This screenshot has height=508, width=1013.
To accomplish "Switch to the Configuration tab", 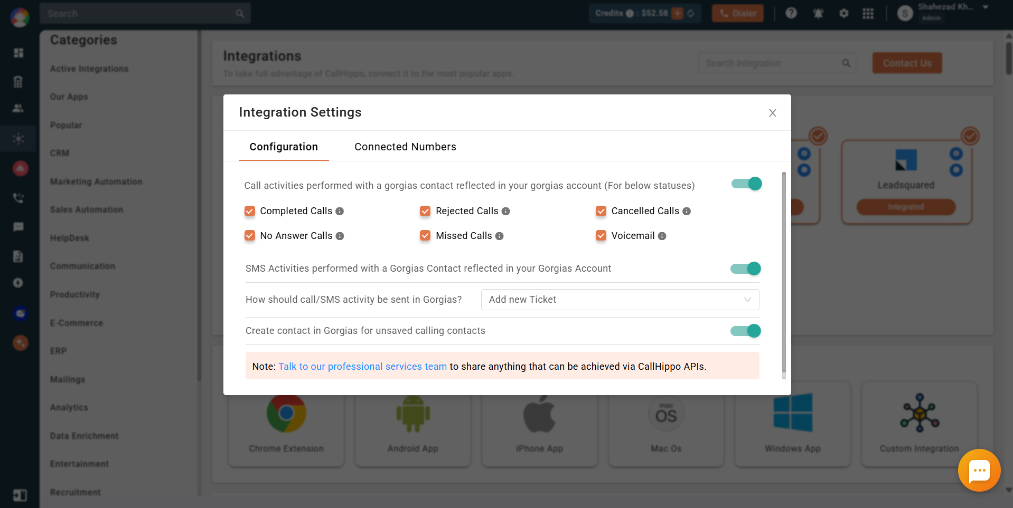I will pyautogui.click(x=284, y=147).
